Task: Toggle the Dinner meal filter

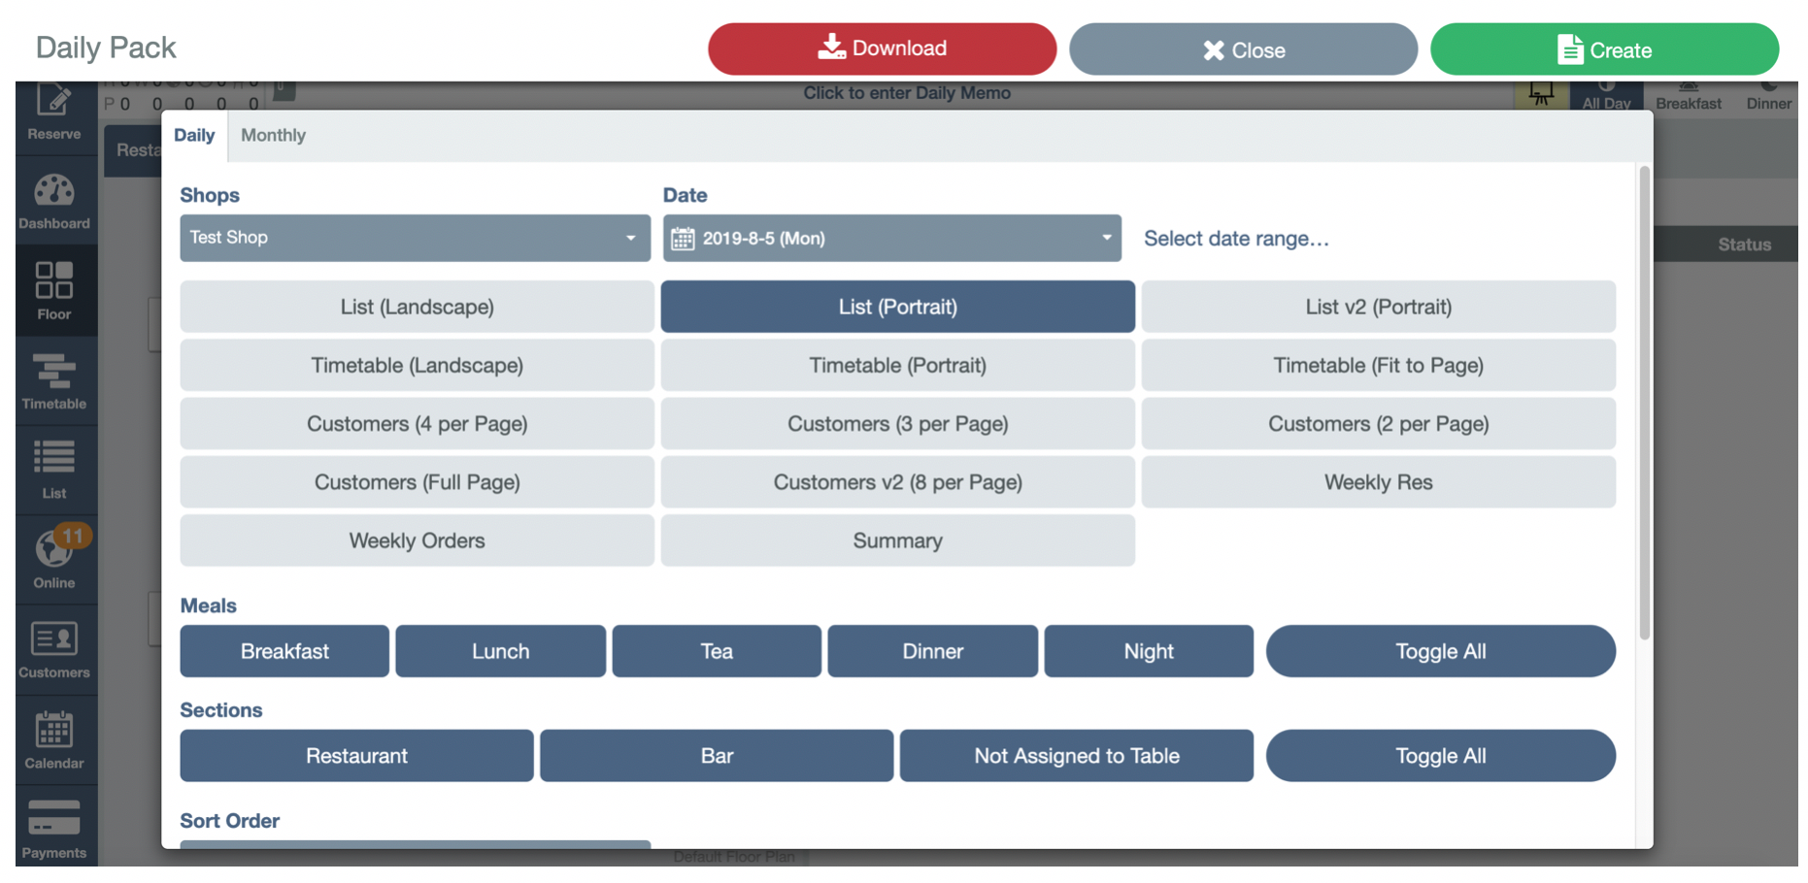Action: pos(932,651)
